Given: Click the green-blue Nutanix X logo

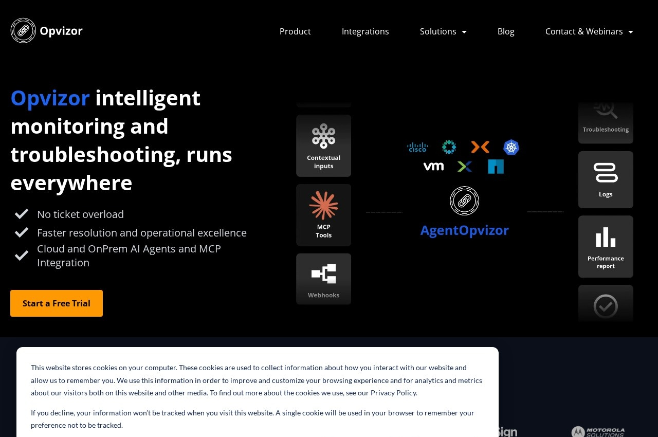Looking at the screenshot, I should (x=465, y=167).
